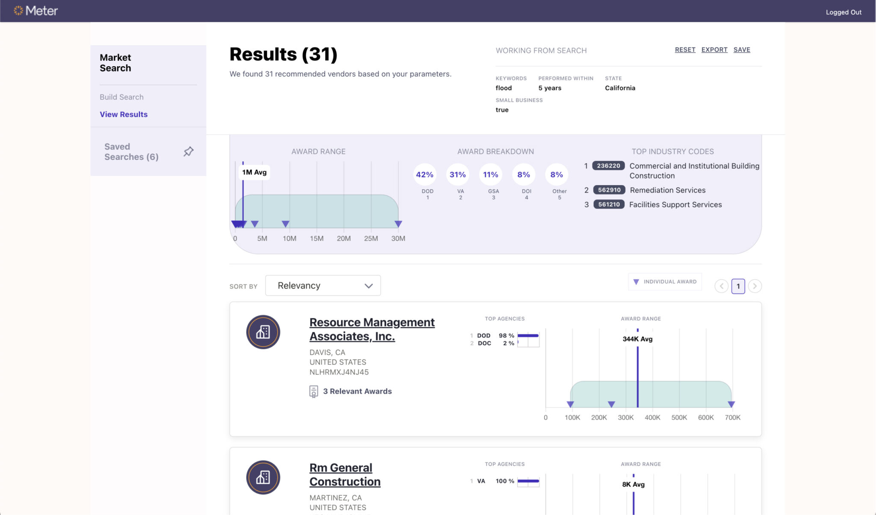Click the 30M award marker on range chart
Screen dimensions: 876x515
pyautogui.click(x=398, y=224)
